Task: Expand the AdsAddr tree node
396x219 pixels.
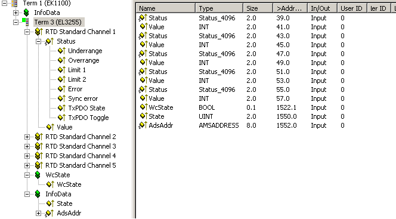Action: (38, 214)
